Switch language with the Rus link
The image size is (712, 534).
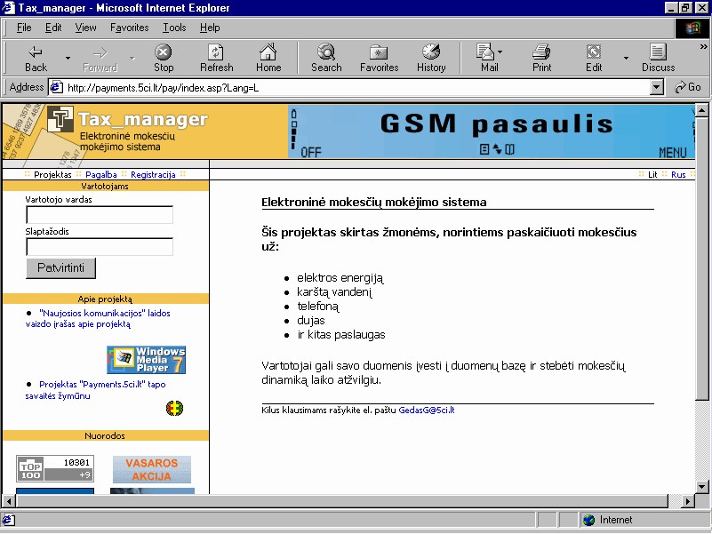pyautogui.click(x=678, y=175)
